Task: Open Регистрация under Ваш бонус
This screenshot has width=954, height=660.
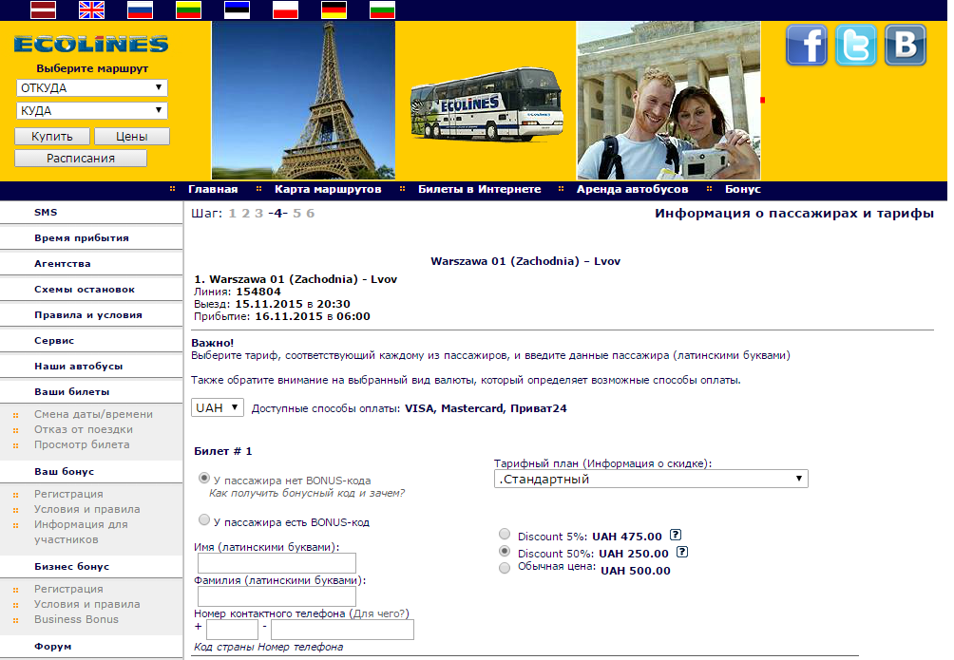Action: click(68, 494)
